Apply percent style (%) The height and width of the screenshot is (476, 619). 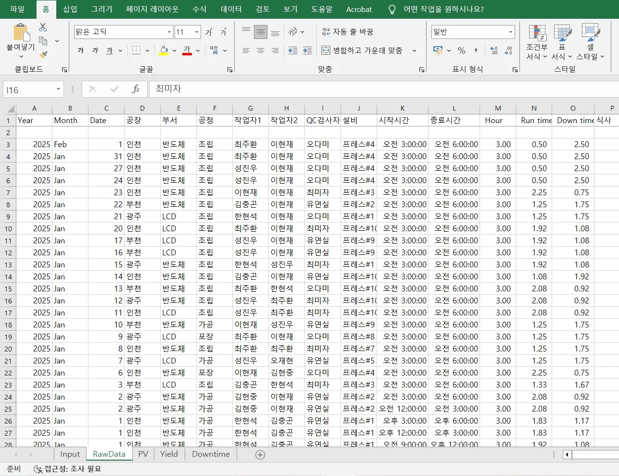(x=462, y=50)
